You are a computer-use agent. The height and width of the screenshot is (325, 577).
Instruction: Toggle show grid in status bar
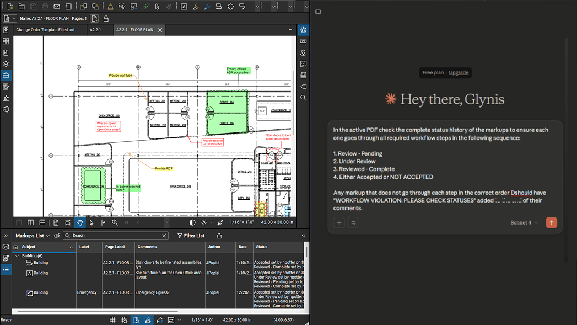tap(112, 320)
